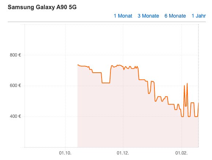Click the start point of the price line
Image resolution: width=212 pixels, height=160 pixels.
tap(78, 65)
